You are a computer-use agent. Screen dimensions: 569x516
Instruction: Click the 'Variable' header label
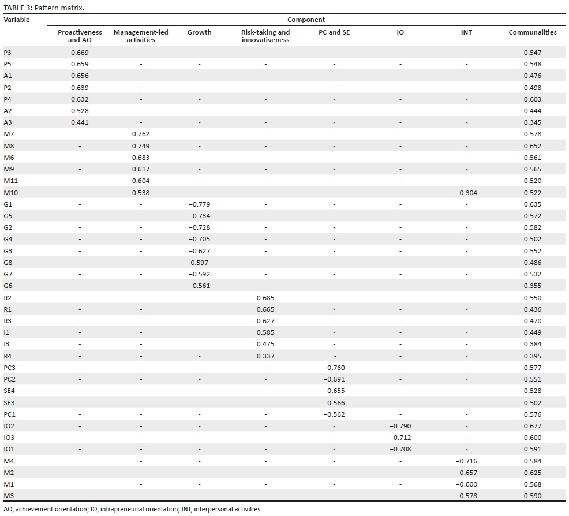[x=17, y=20]
